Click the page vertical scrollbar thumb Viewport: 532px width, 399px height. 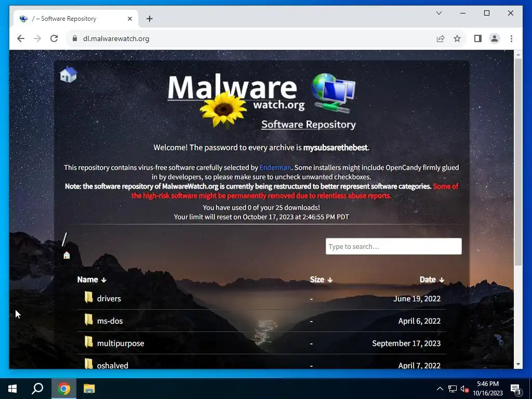tap(518, 162)
